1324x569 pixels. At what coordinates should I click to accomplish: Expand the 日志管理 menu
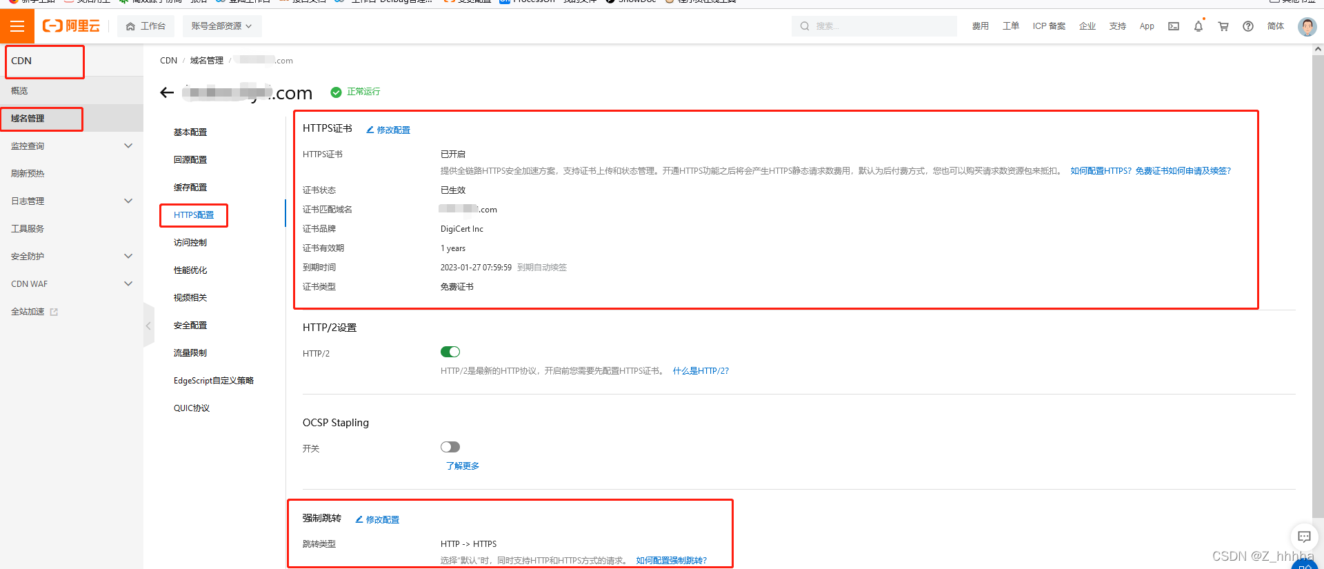pyautogui.click(x=72, y=201)
